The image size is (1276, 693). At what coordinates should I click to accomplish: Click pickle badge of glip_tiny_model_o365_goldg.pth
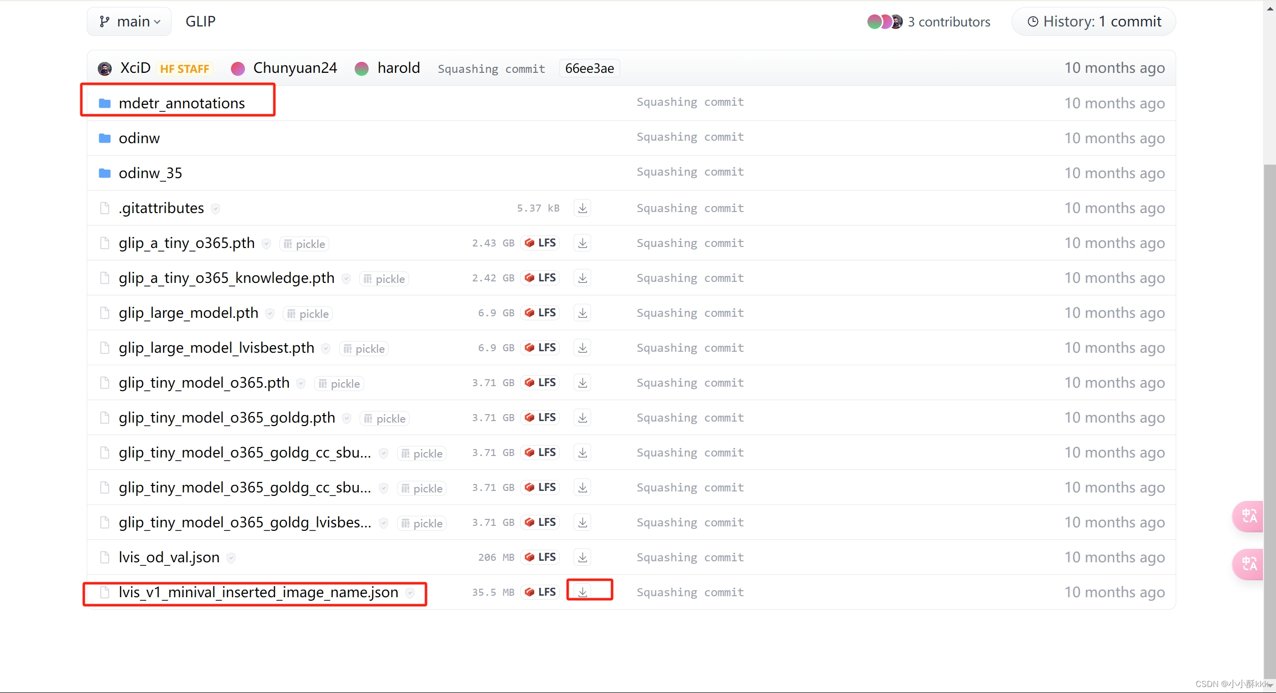point(385,419)
